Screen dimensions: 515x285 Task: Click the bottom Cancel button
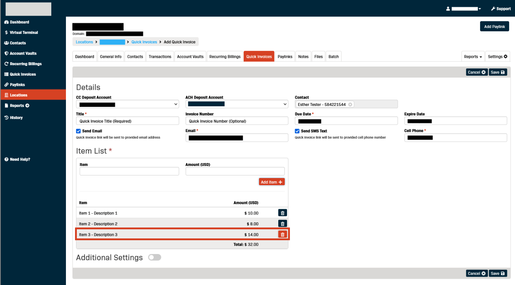point(476,273)
